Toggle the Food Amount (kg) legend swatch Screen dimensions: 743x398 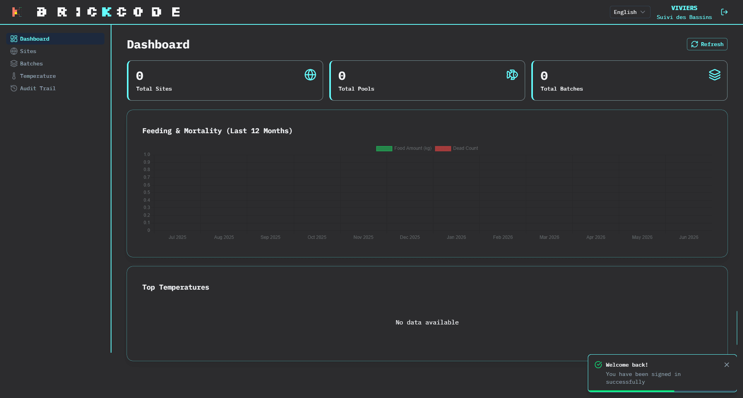384,149
